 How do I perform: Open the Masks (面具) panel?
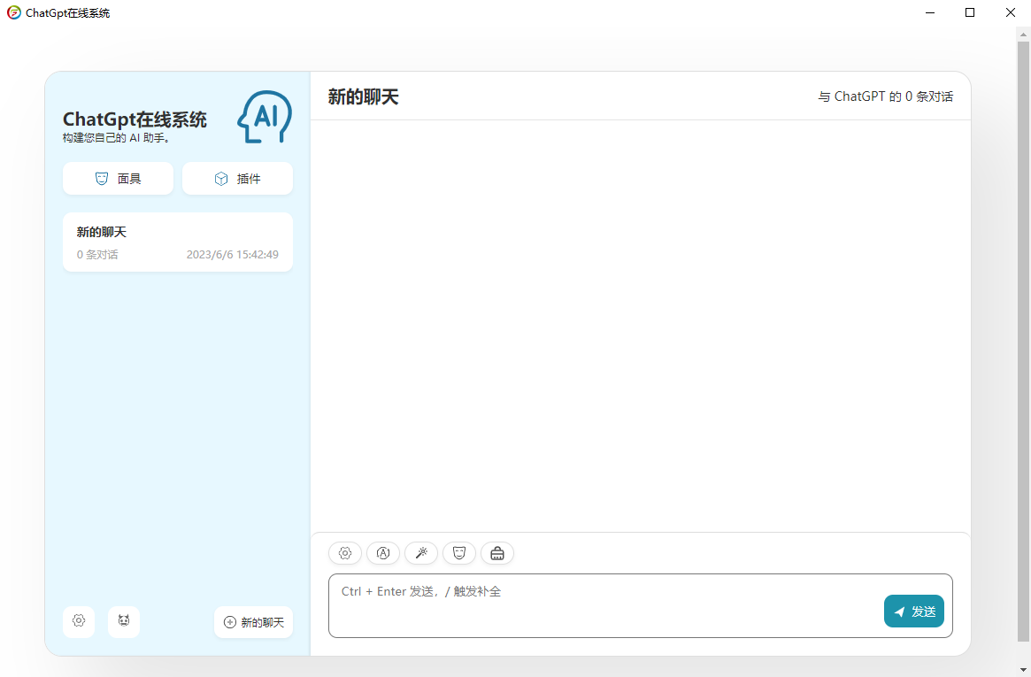(x=119, y=178)
